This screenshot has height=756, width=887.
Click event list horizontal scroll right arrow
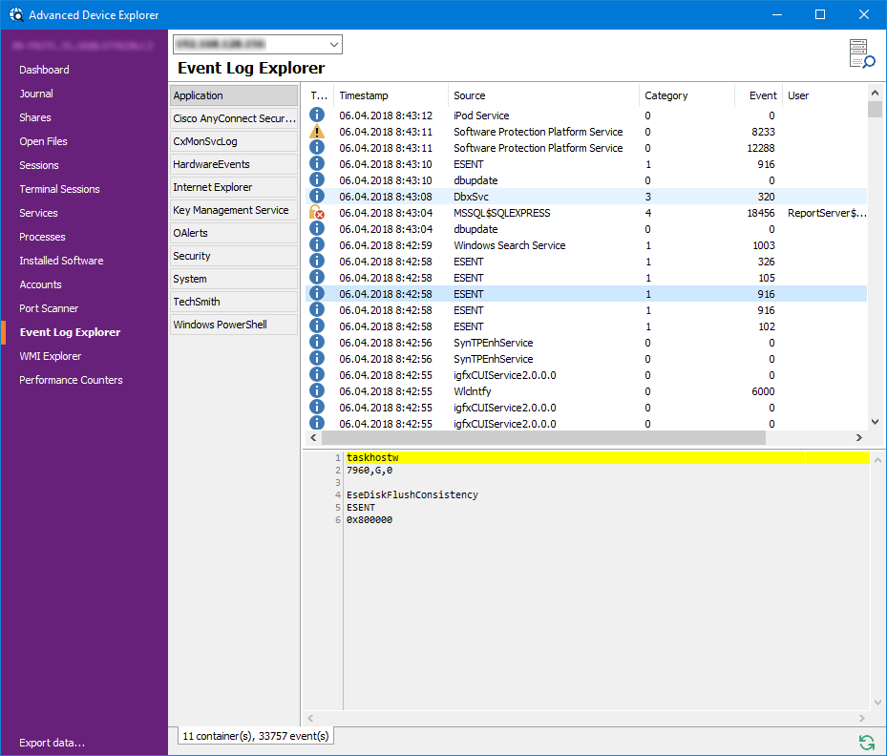pos(858,437)
